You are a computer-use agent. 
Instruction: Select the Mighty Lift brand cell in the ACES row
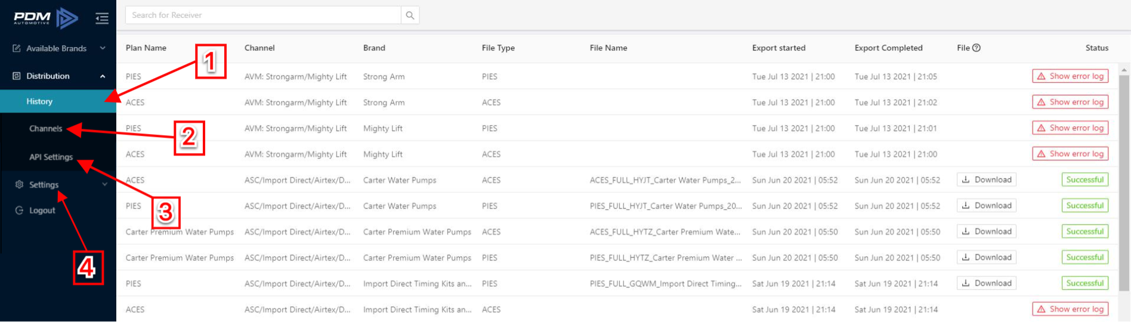383,154
